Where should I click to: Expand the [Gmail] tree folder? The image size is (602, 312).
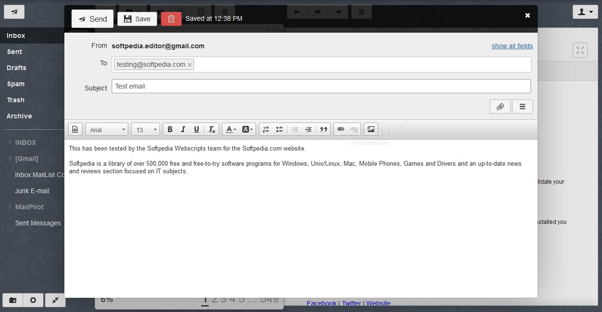(10, 158)
